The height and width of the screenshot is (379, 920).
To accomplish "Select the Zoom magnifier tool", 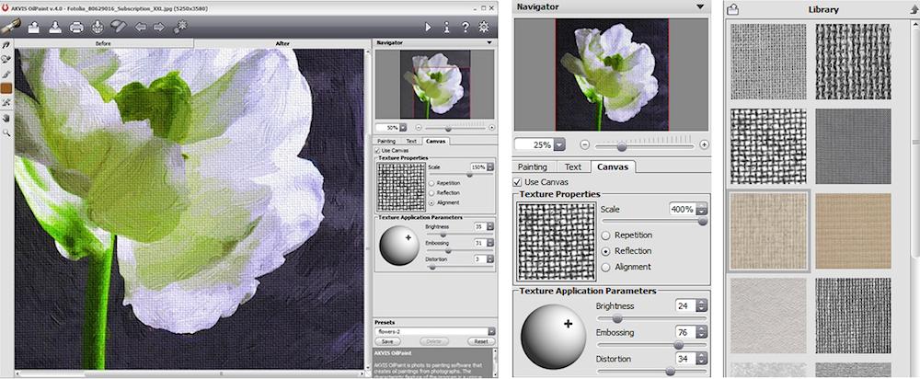I will click(6, 132).
